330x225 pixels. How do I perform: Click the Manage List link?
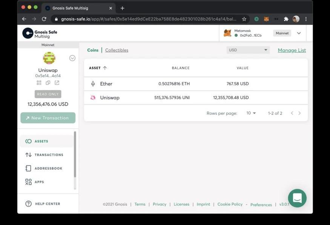pyautogui.click(x=292, y=50)
